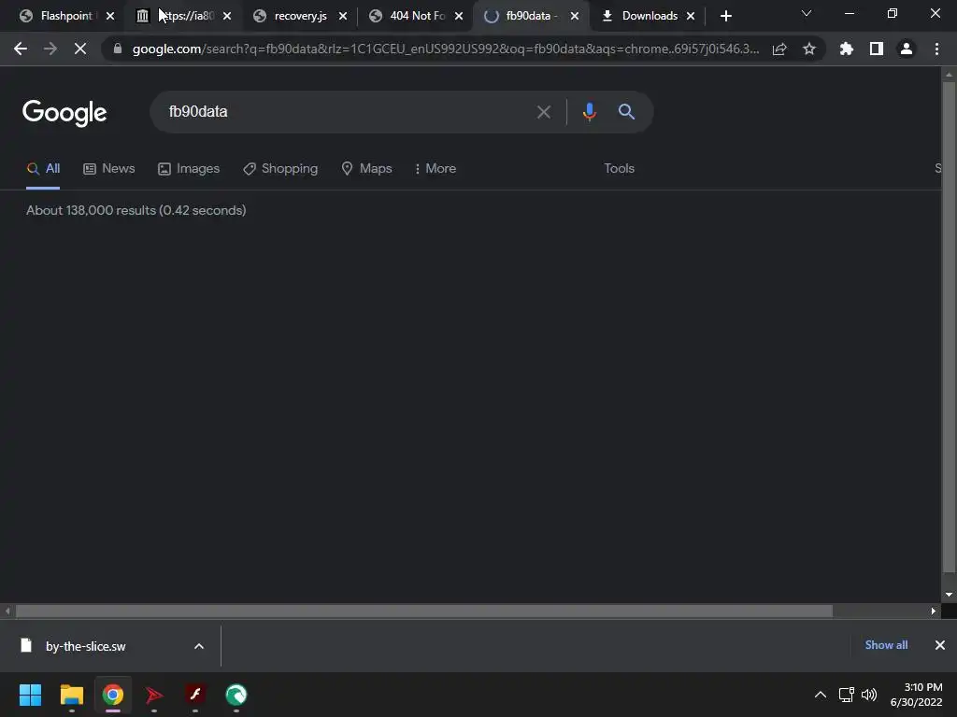The image size is (957, 717).
Task: Start voice search with the microphone
Action: coord(589,112)
